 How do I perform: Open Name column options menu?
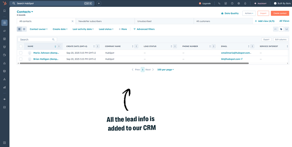59,46
